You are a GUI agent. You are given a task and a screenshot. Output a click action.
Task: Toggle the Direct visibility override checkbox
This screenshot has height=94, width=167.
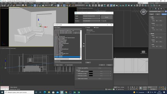(x=77, y=71)
